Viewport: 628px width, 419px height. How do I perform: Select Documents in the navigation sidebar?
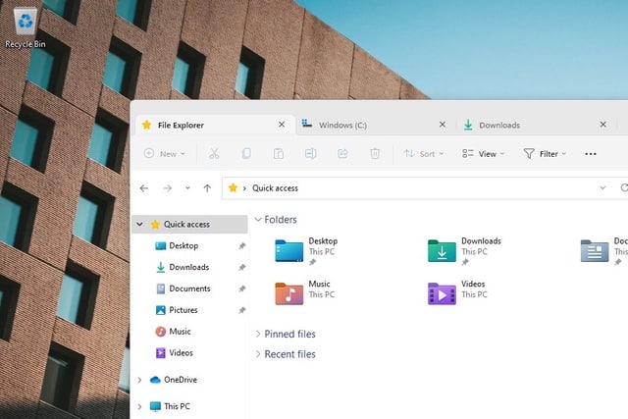(189, 288)
